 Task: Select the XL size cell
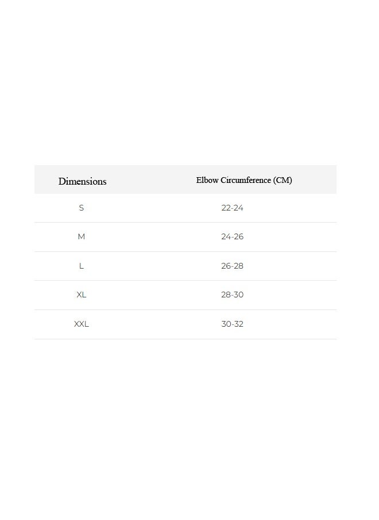pyautogui.click(x=81, y=295)
